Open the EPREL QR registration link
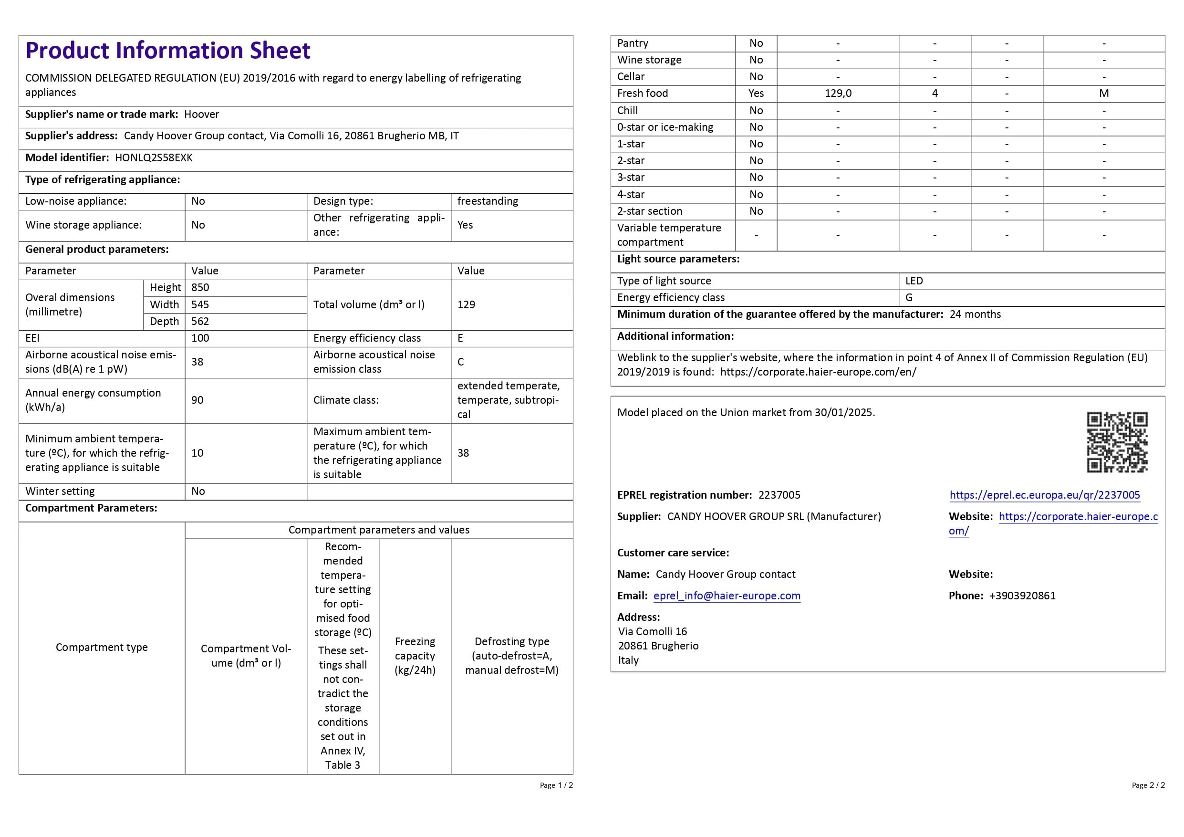1184x837 pixels. (1044, 495)
